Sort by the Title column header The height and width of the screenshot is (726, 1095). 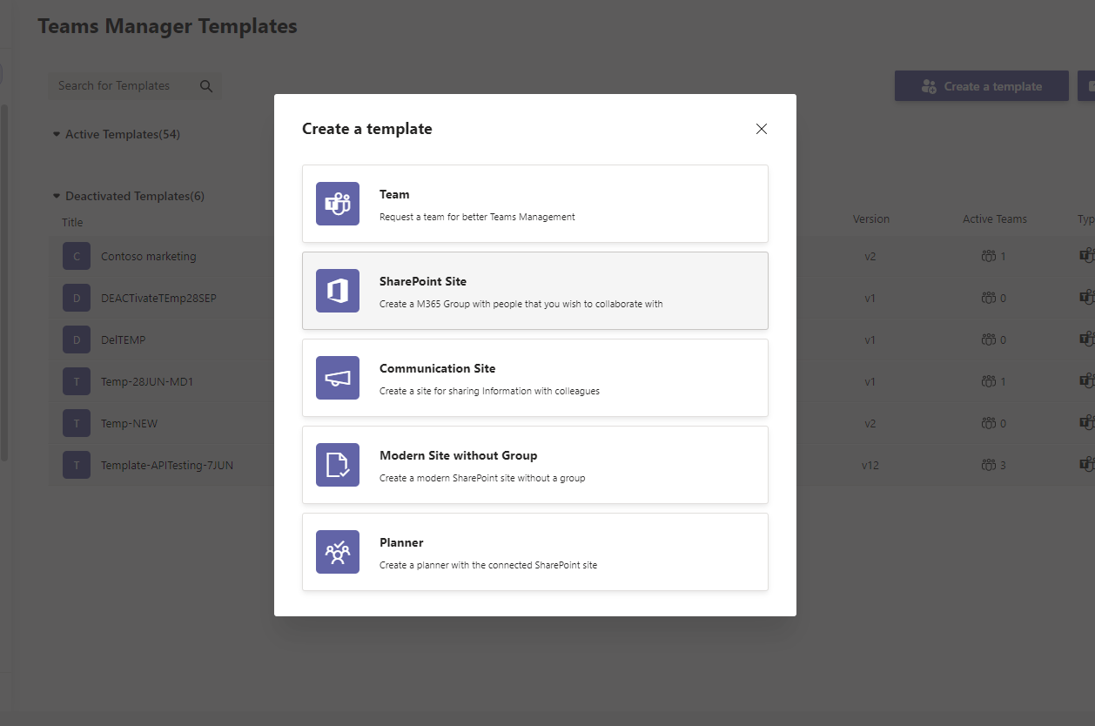pyautogui.click(x=72, y=222)
